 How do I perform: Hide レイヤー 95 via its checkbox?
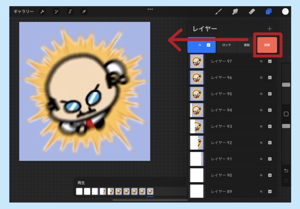point(270,94)
